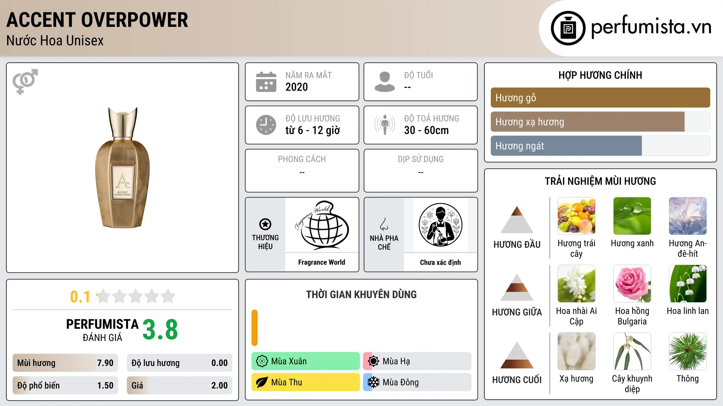
Task: Click the HỢP HƯƠNG CHÍNH heading
Action: pos(600,75)
